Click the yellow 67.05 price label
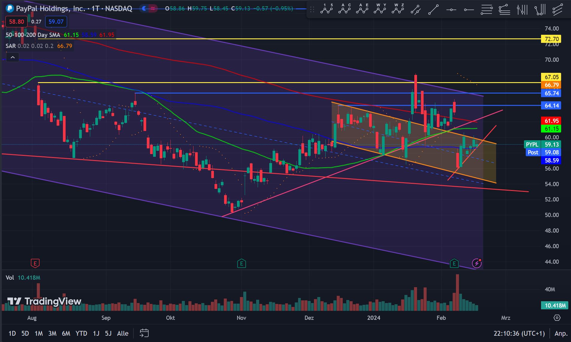Screen dimensions: 571x342 click(x=551, y=77)
